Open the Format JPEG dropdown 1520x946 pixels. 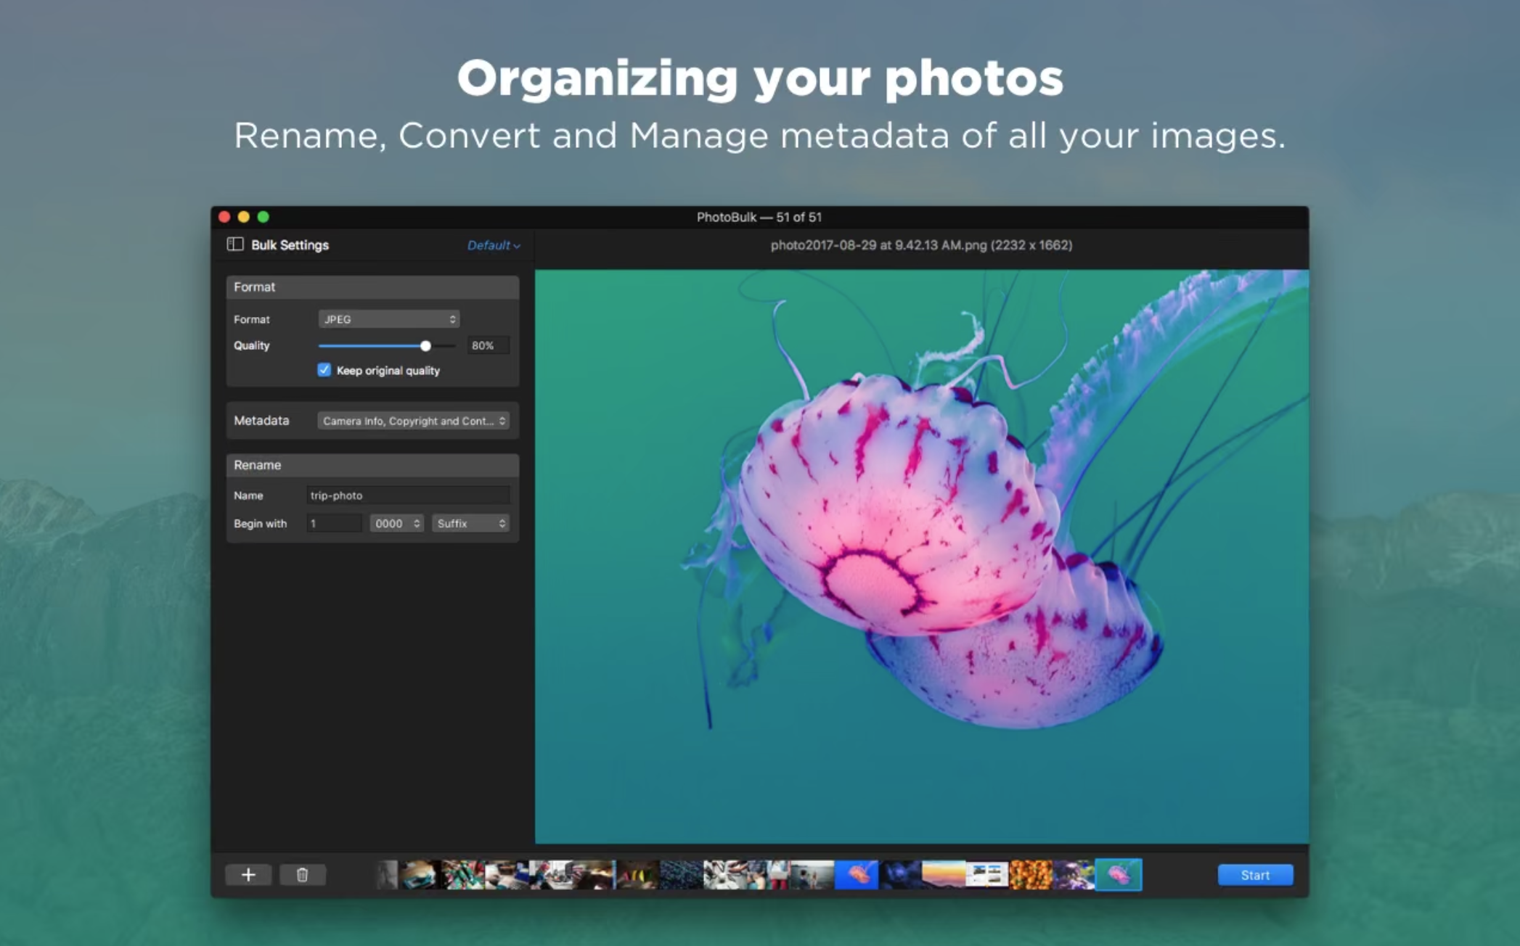(x=388, y=319)
